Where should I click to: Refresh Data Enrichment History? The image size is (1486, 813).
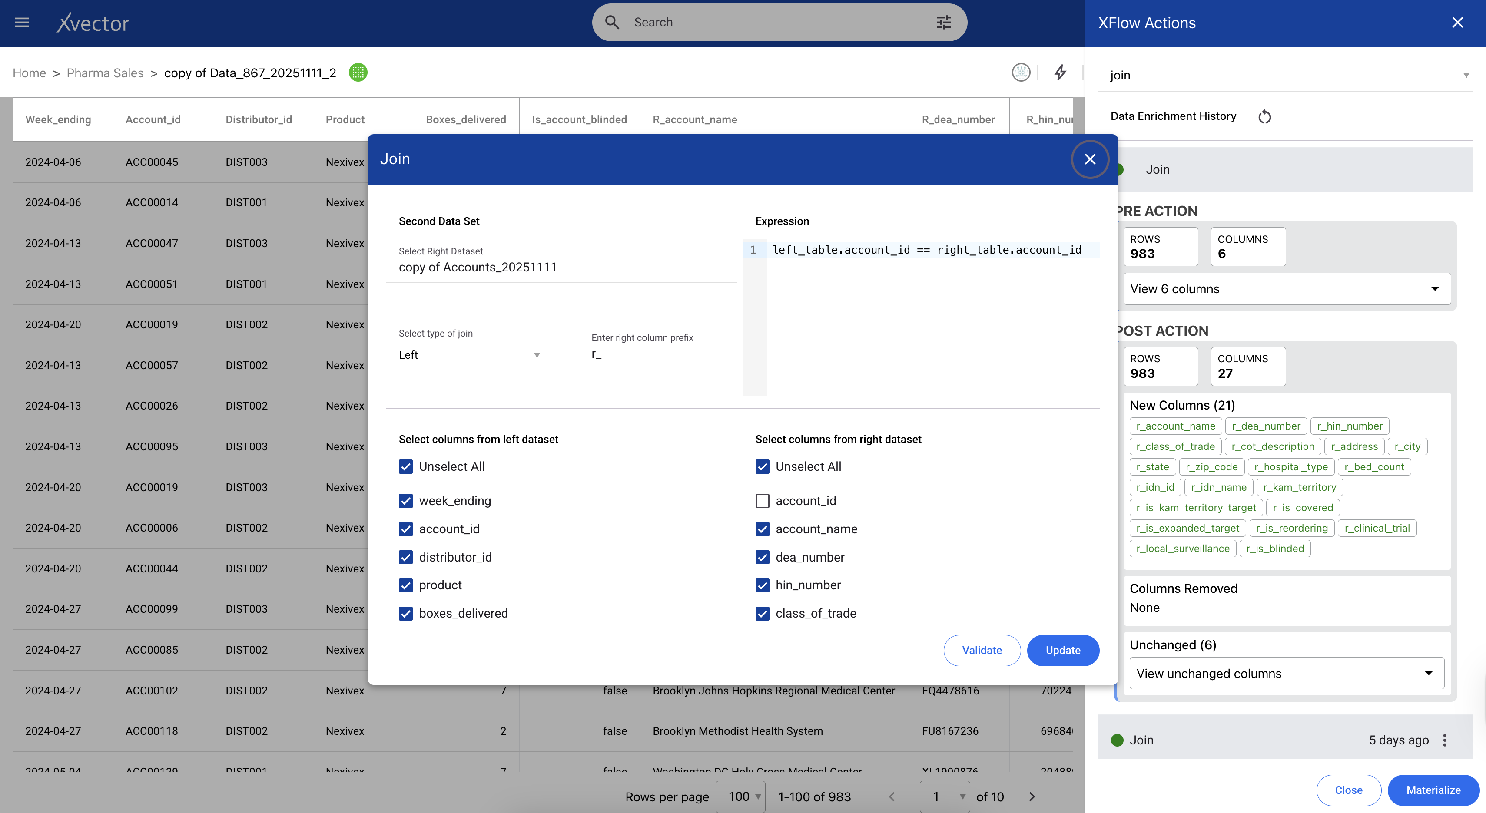(x=1264, y=116)
